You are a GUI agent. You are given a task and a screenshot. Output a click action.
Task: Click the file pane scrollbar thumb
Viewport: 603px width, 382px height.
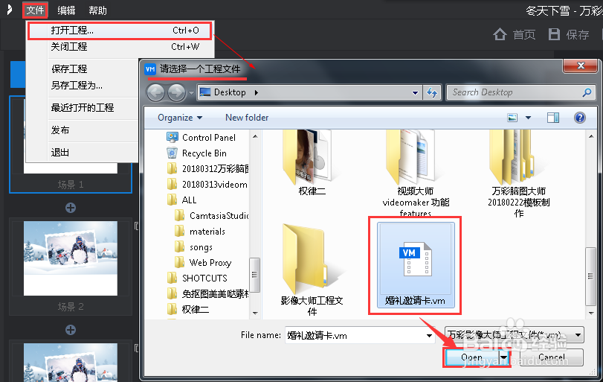pyautogui.click(x=590, y=276)
